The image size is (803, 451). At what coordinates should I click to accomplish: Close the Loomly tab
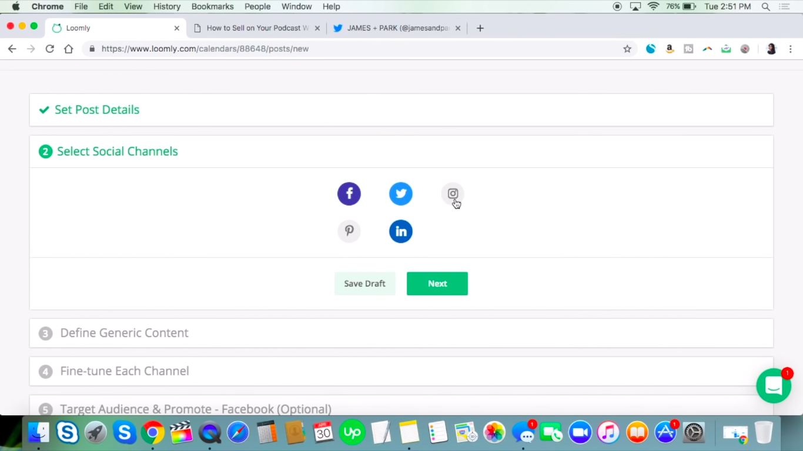(x=177, y=28)
